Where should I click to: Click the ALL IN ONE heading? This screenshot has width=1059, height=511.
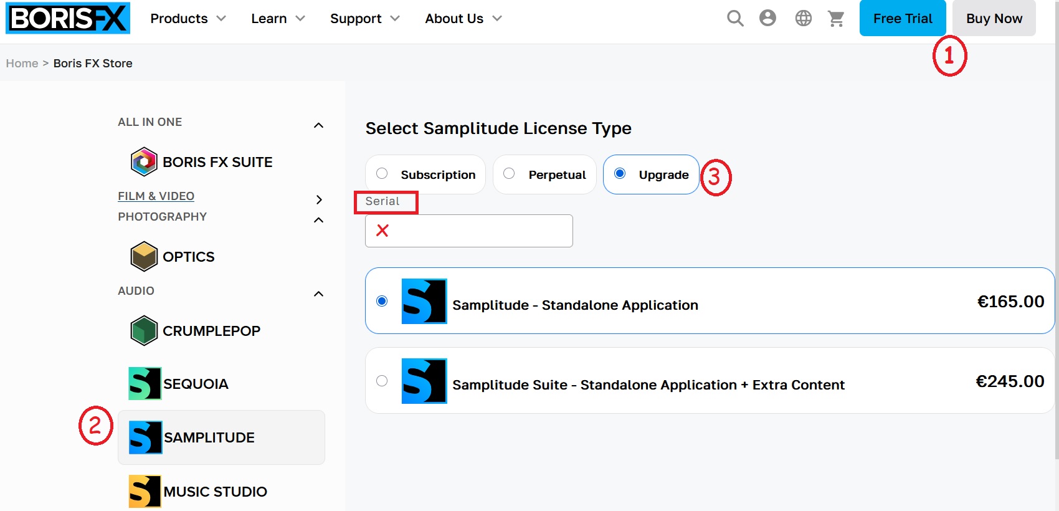pos(150,122)
